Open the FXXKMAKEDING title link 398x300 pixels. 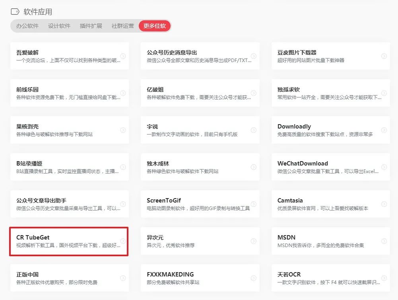[x=170, y=275]
